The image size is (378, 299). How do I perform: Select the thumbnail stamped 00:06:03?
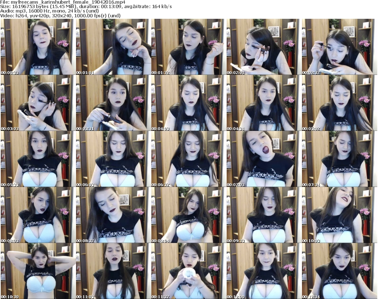point(114,159)
